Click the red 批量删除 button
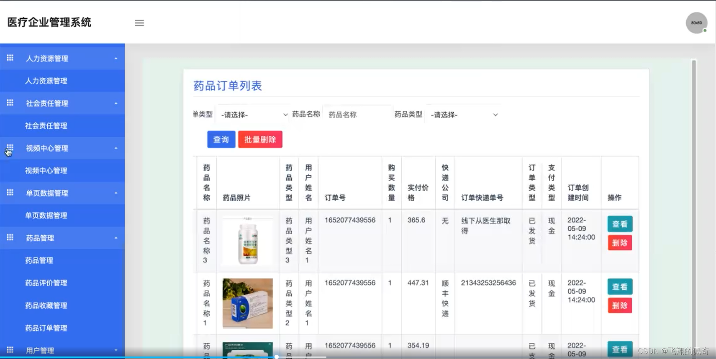The height and width of the screenshot is (359, 716). coord(260,140)
